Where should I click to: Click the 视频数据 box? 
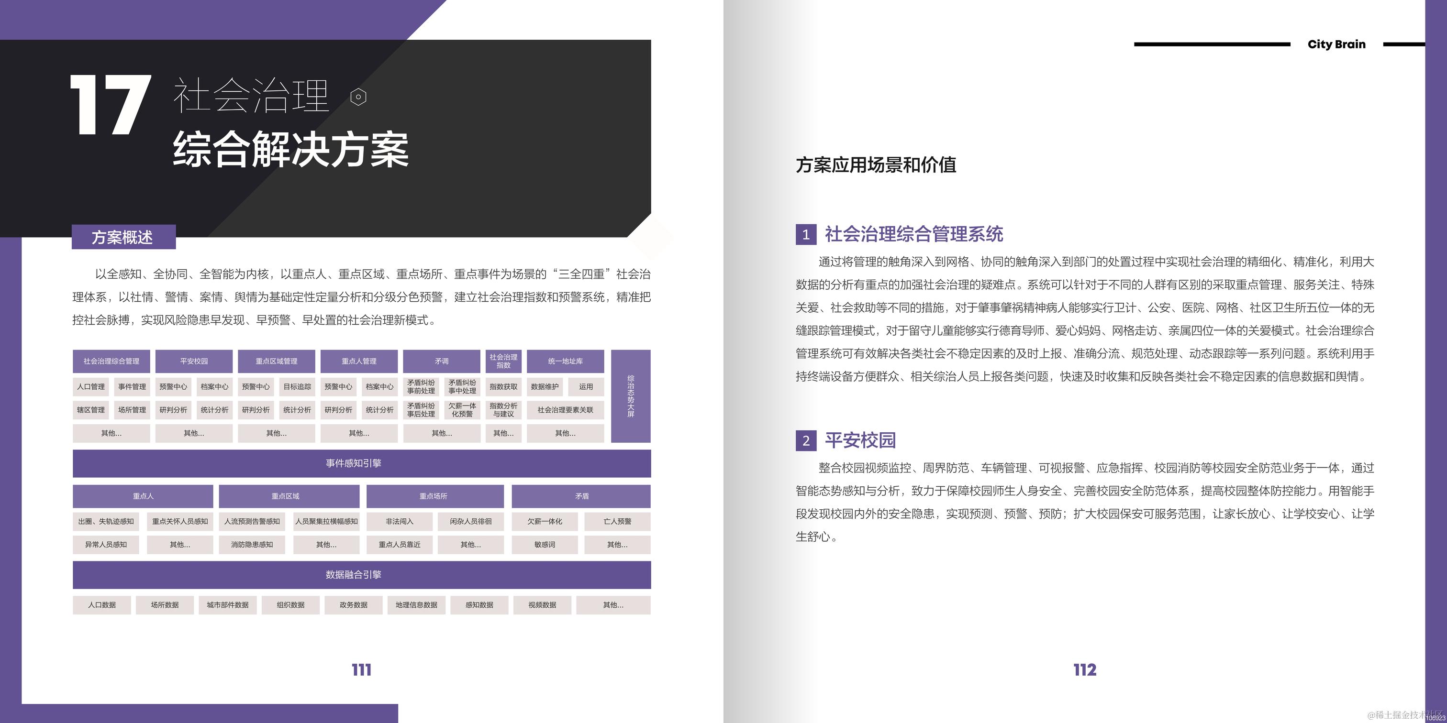[542, 604]
